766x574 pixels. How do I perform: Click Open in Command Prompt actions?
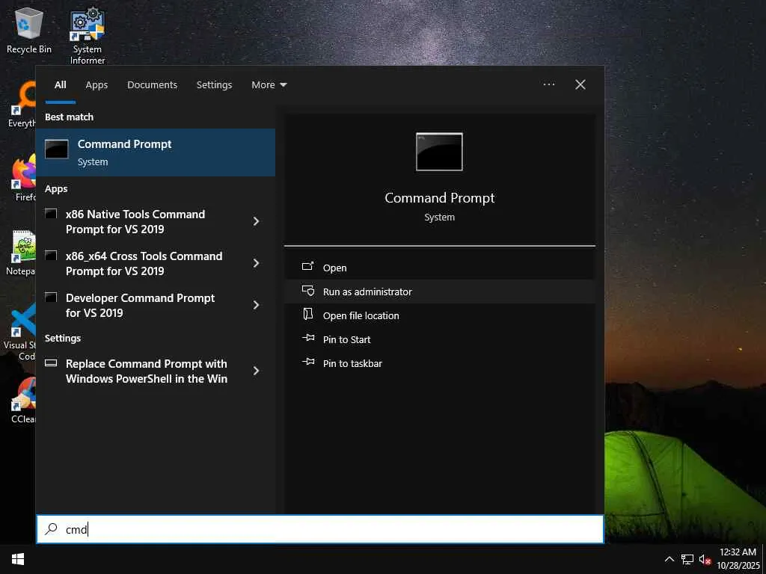(439, 268)
